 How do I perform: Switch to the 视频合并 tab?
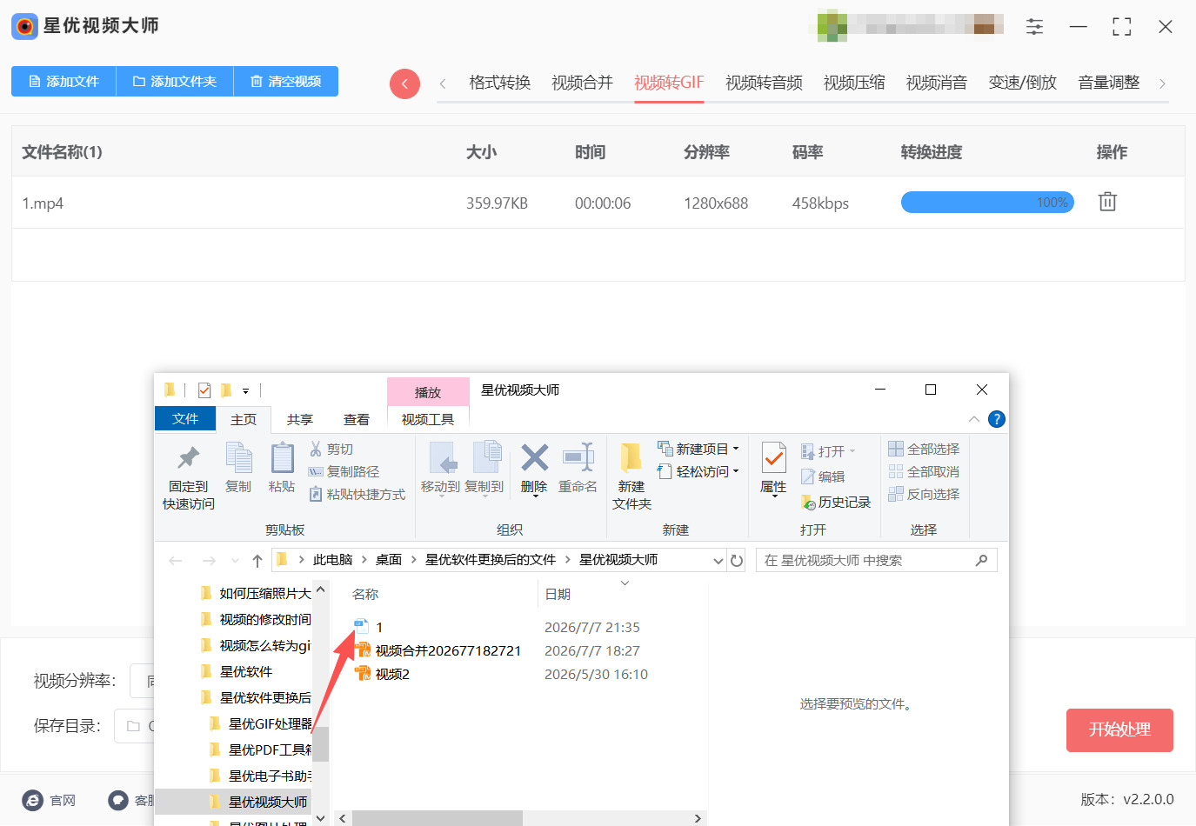(582, 83)
